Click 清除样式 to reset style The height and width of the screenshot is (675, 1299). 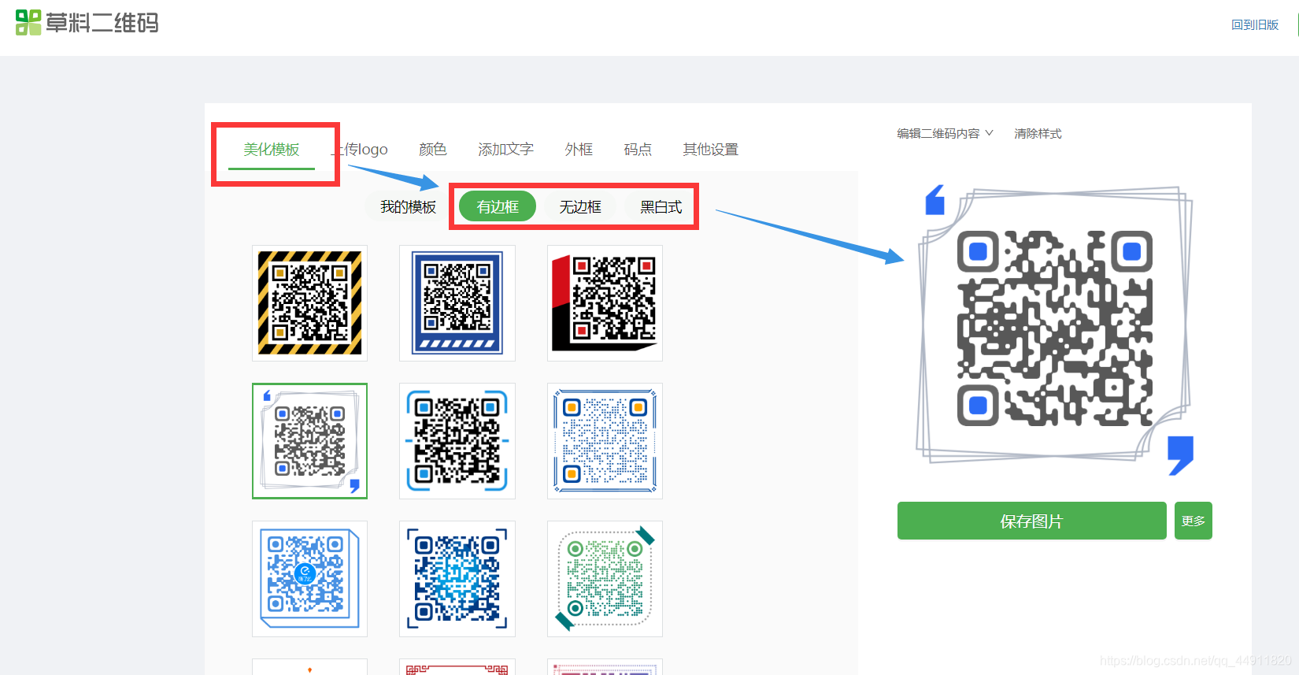pyautogui.click(x=1038, y=134)
